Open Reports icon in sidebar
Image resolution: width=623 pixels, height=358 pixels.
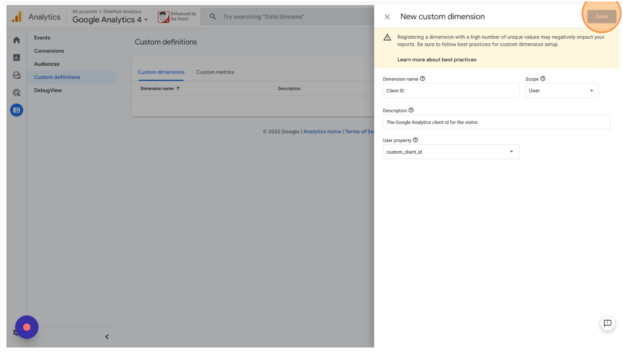pos(16,57)
